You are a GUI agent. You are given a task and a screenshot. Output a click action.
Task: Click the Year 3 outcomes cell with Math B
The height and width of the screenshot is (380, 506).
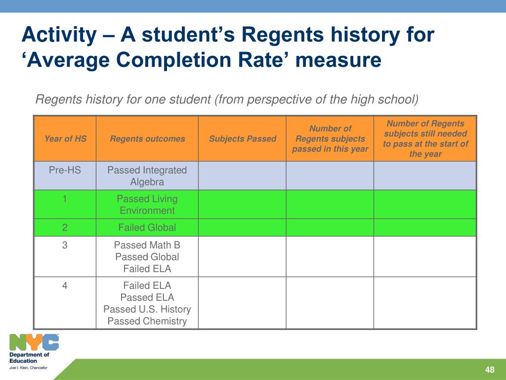pyautogui.click(x=147, y=257)
